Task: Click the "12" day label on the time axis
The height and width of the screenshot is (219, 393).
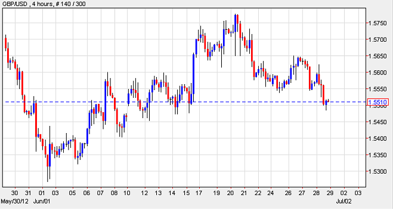Action: 144,193
